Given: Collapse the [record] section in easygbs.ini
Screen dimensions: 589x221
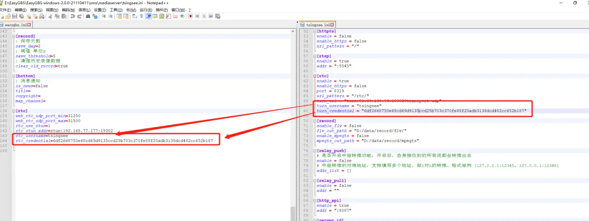Looking at the screenshot, I should coord(14,36).
